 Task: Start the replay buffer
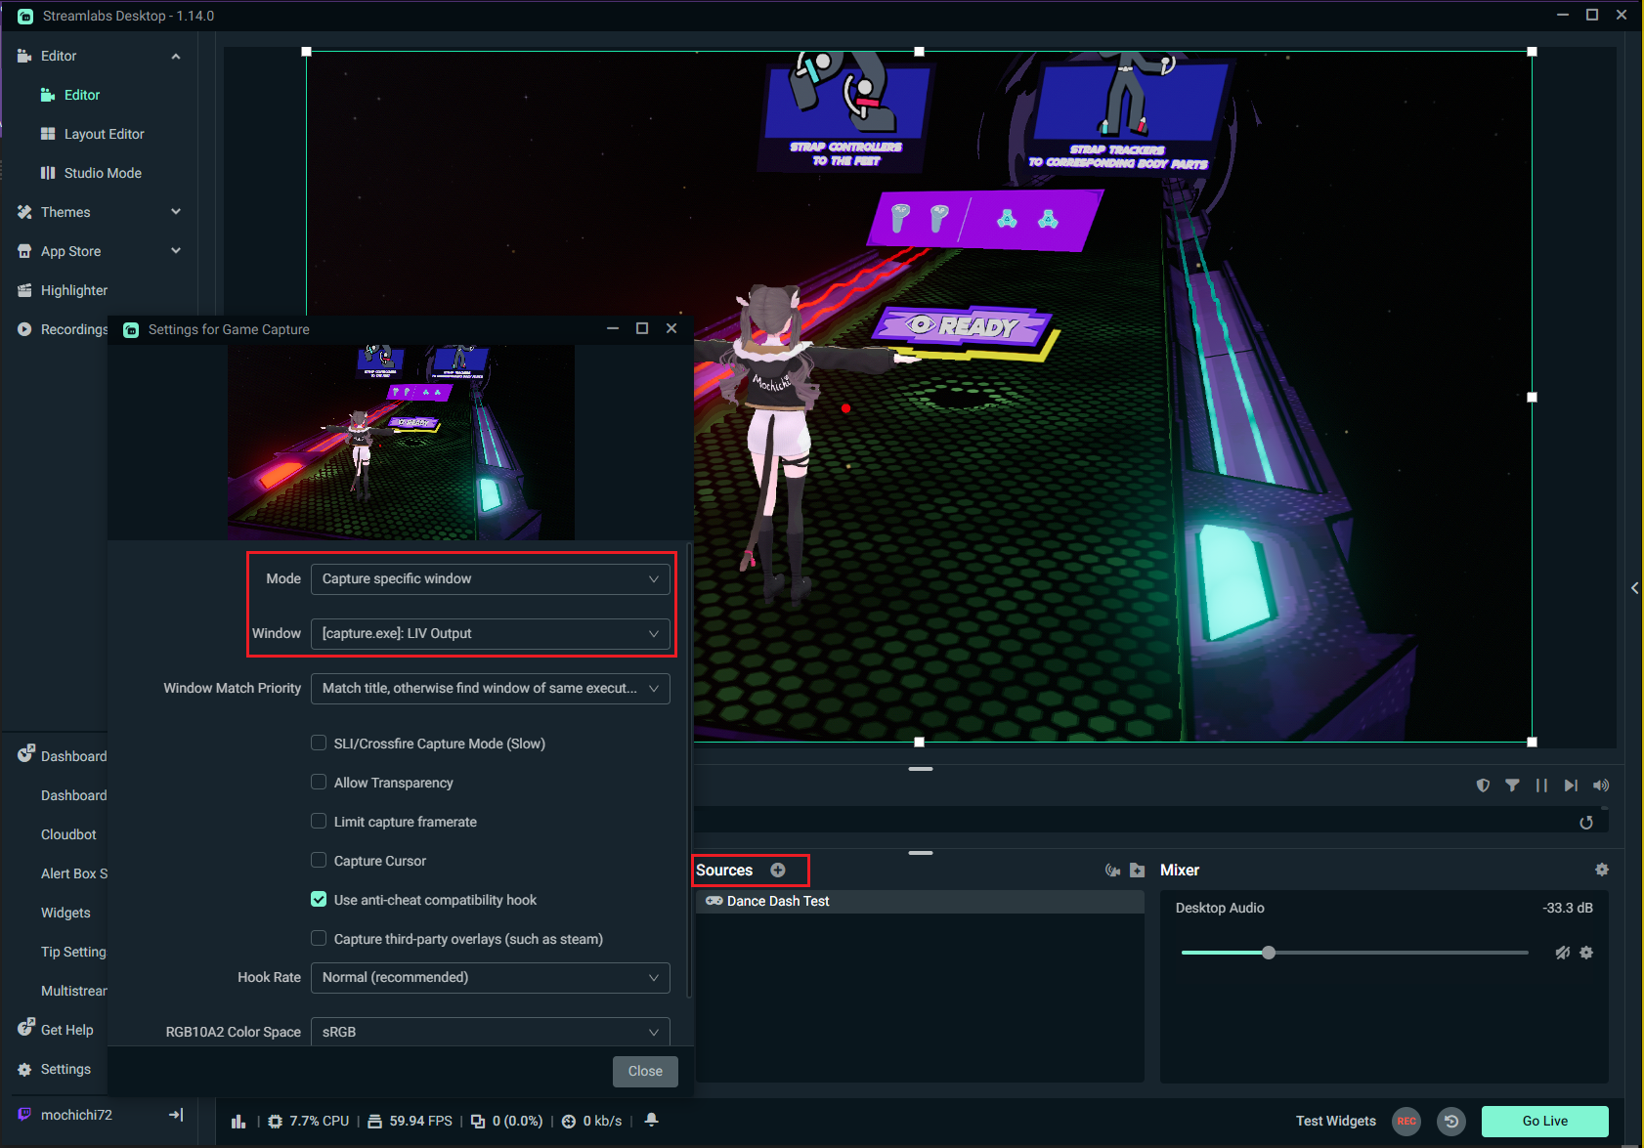(x=1451, y=1121)
